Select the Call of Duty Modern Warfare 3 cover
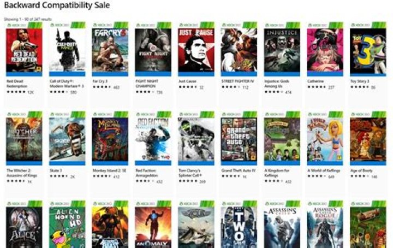This screenshot has height=248, width=393. click(67, 50)
